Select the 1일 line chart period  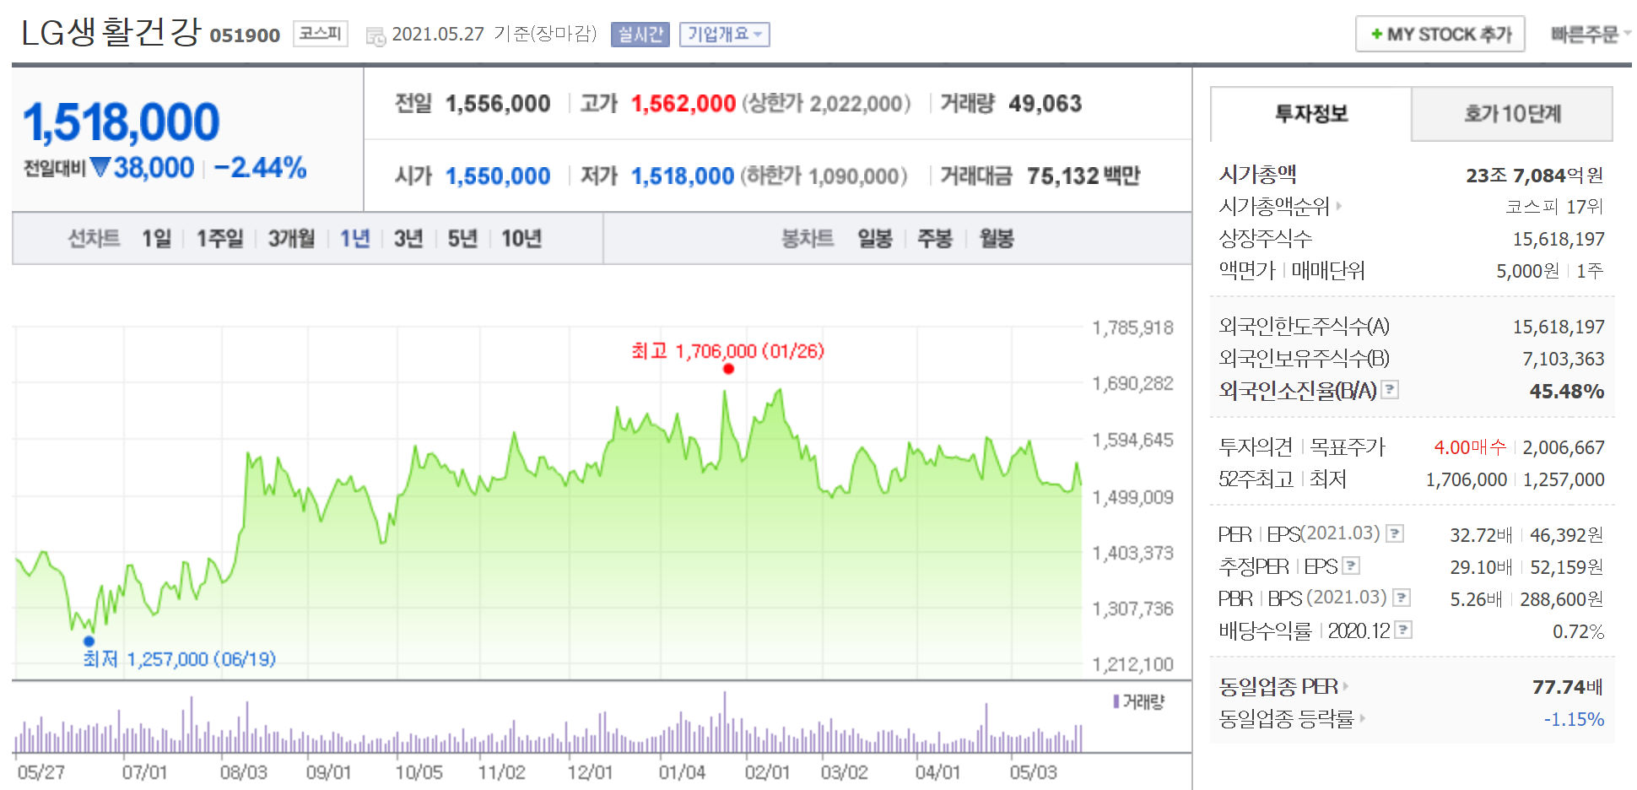(156, 239)
